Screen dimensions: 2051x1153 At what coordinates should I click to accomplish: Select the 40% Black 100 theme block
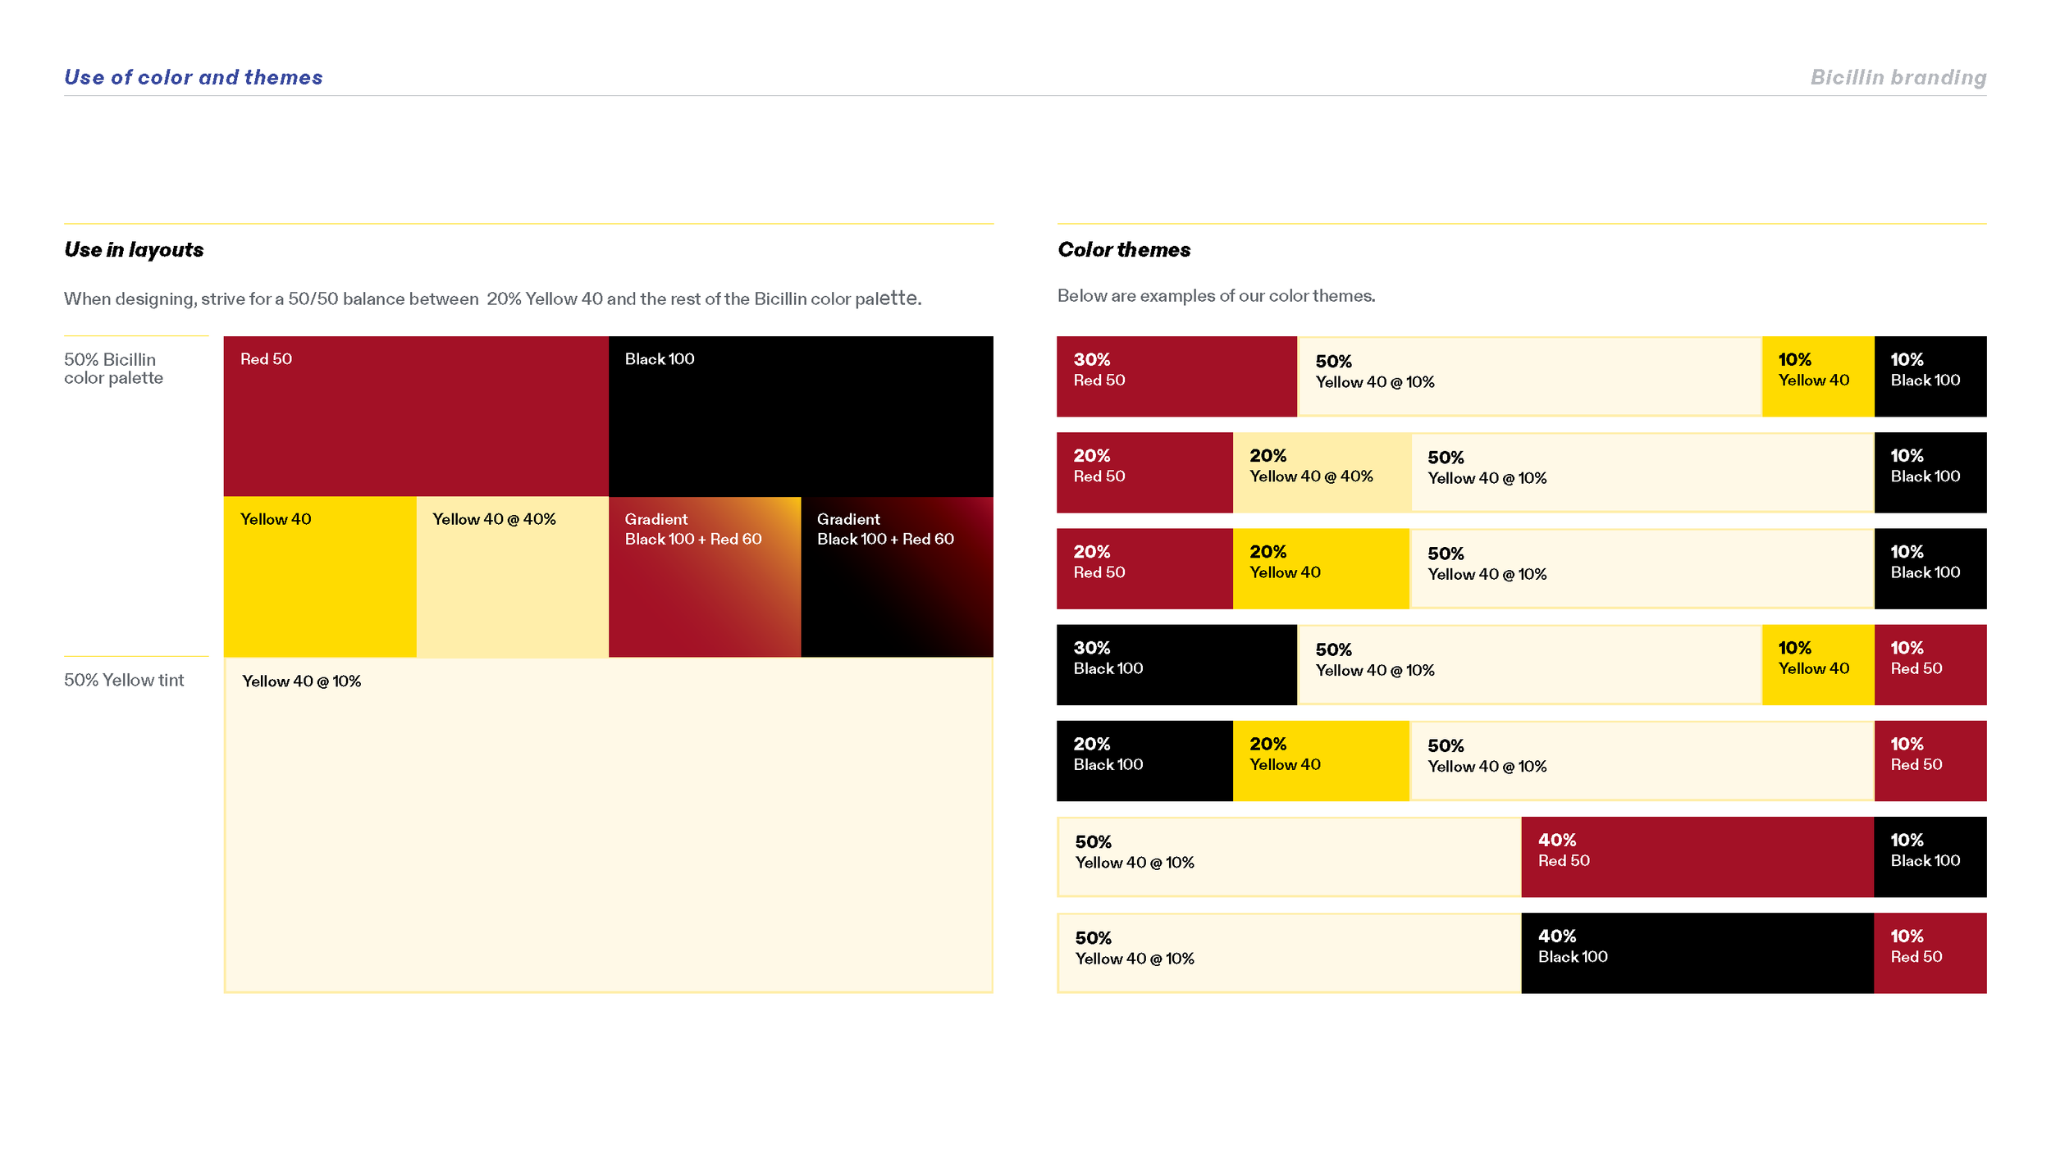click(x=1698, y=953)
